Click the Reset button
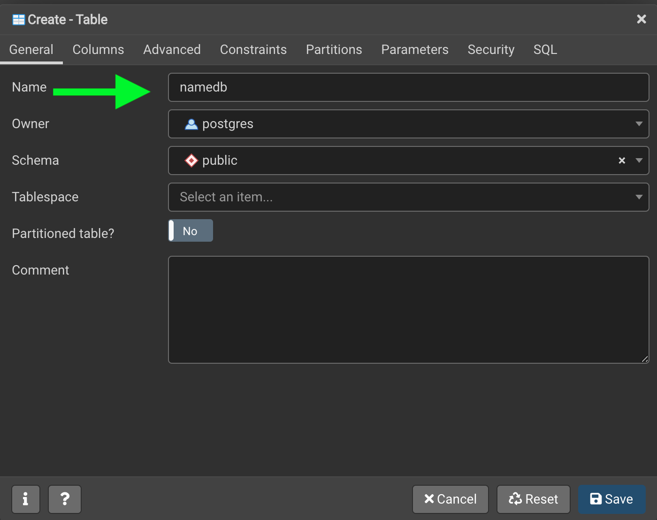This screenshot has height=520, width=657. (533, 499)
